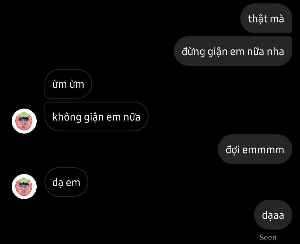Image resolution: width=300 pixels, height=244 pixels.
Task: Select the last sent "dạaa" message
Action: tap(273, 215)
